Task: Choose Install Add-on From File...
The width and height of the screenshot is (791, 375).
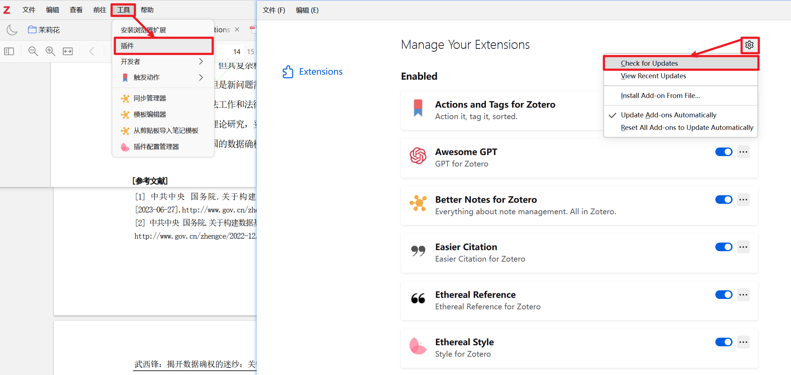Action: (x=681, y=95)
